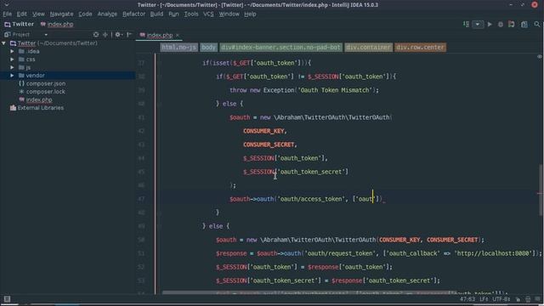The height and width of the screenshot is (306, 544).
Task: Click $response variable on line 51
Action: (x=231, y=253)
